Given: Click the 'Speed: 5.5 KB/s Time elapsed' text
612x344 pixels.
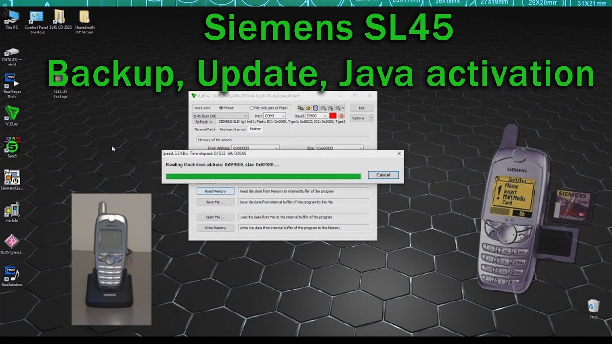Looking at the screenshot, I should click(205, 154).
